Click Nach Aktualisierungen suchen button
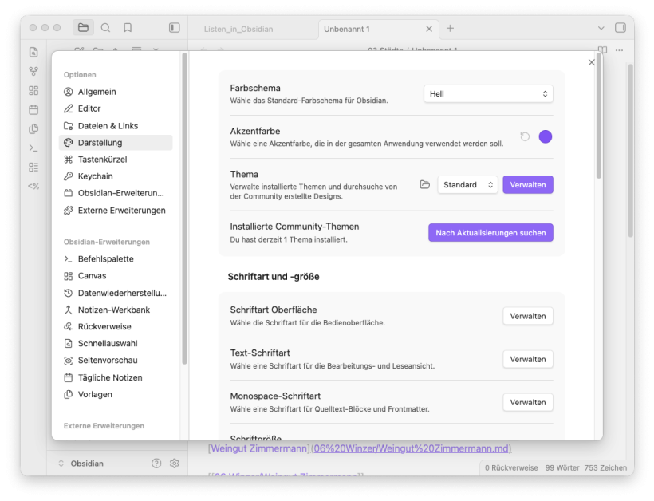 [x=490, y=232]
